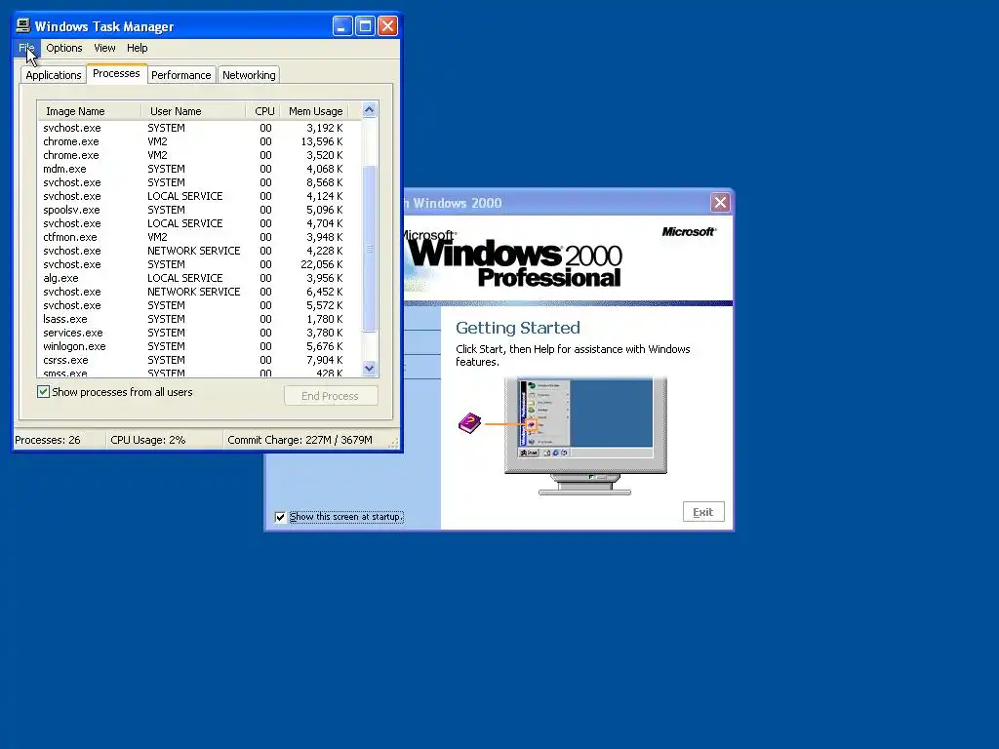Switch to the Applications tab

coord(54,75)
